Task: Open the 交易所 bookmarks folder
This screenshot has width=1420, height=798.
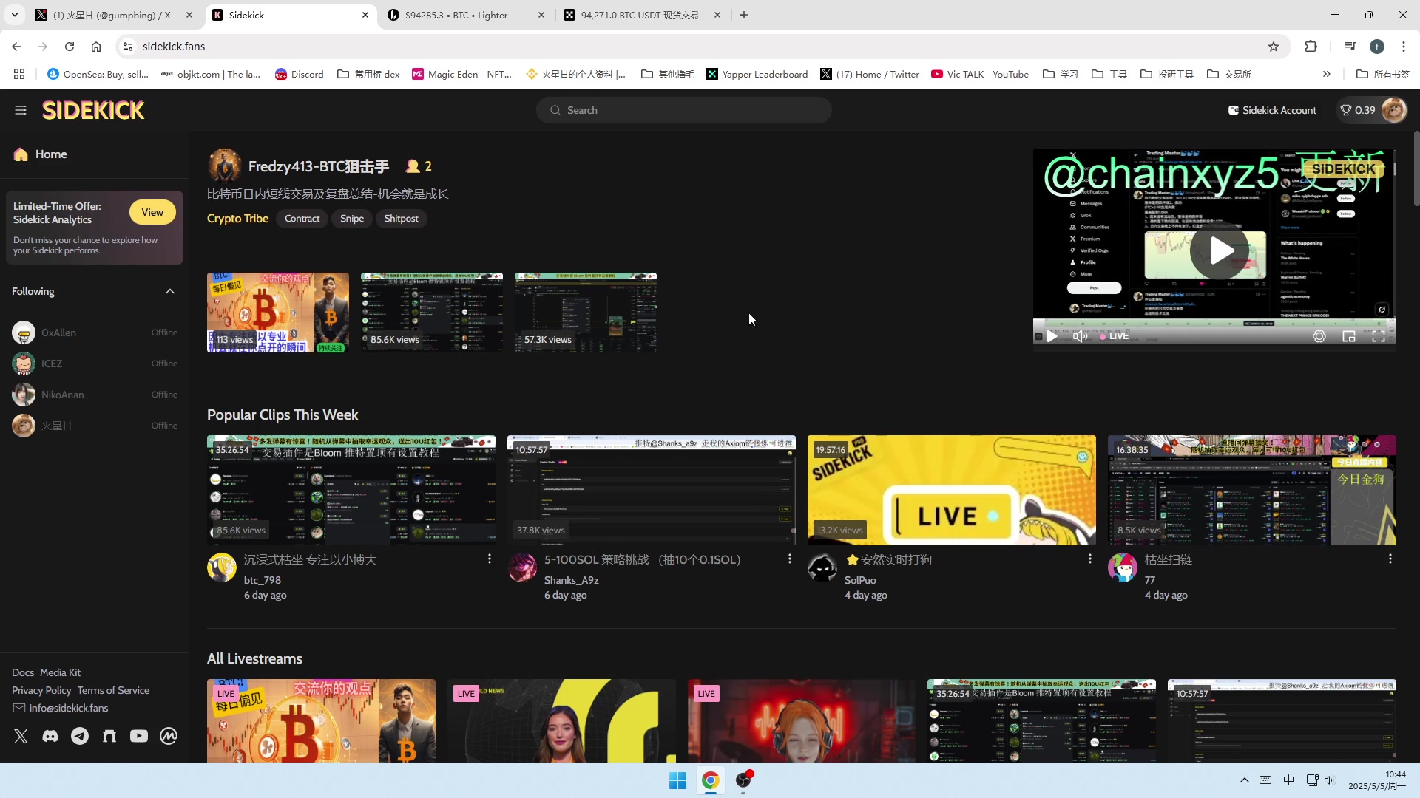Action: [x=1229, y=74]
